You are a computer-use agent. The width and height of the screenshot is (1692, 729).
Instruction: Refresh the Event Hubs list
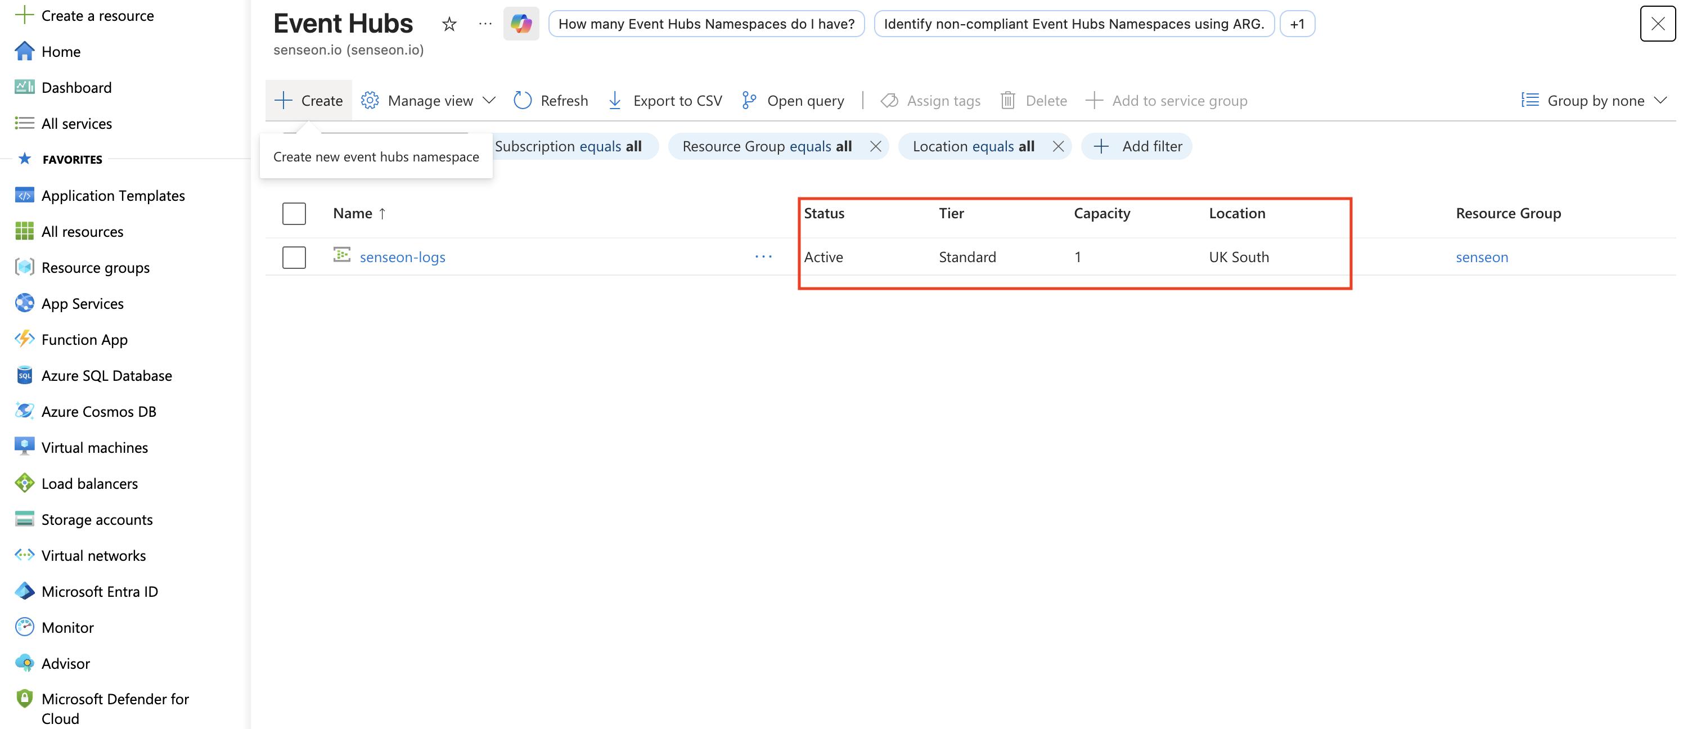coord(551,101)
